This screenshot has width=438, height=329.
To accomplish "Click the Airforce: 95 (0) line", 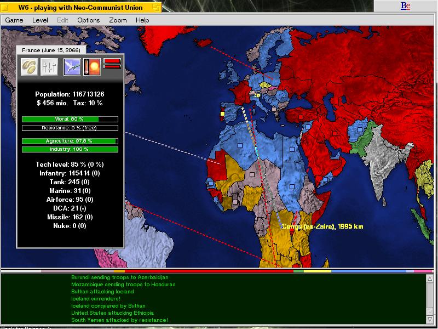I will (70, 200).
